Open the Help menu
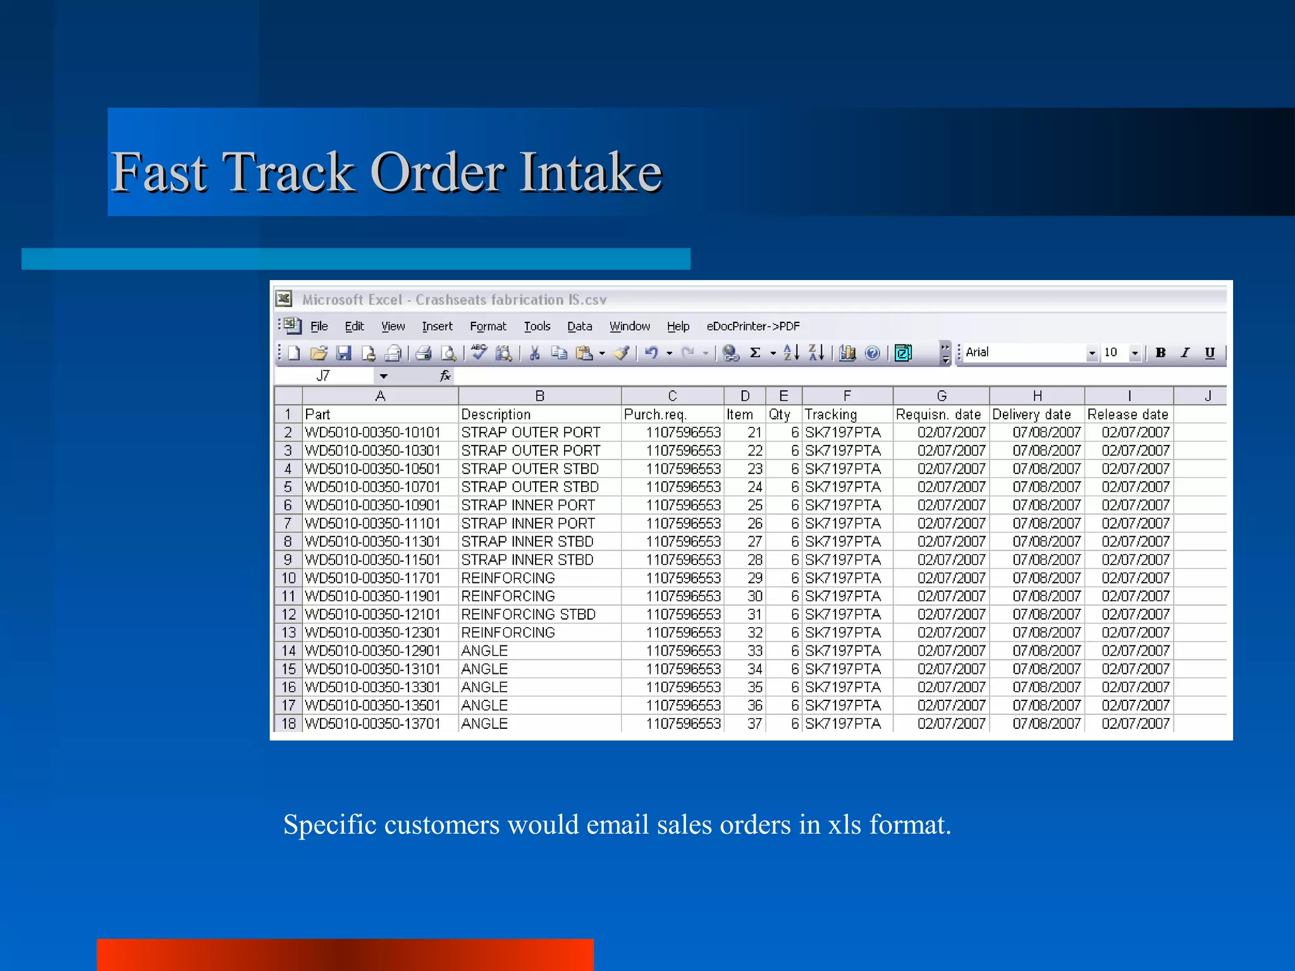The width and height of the screenshot is (1295, 971). click(x=678, y=326)
